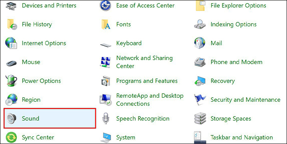This screenshot has width=287, height=144.
Task: Click the Taskbar and Navigation link
Action: click(x=242, y=137)
